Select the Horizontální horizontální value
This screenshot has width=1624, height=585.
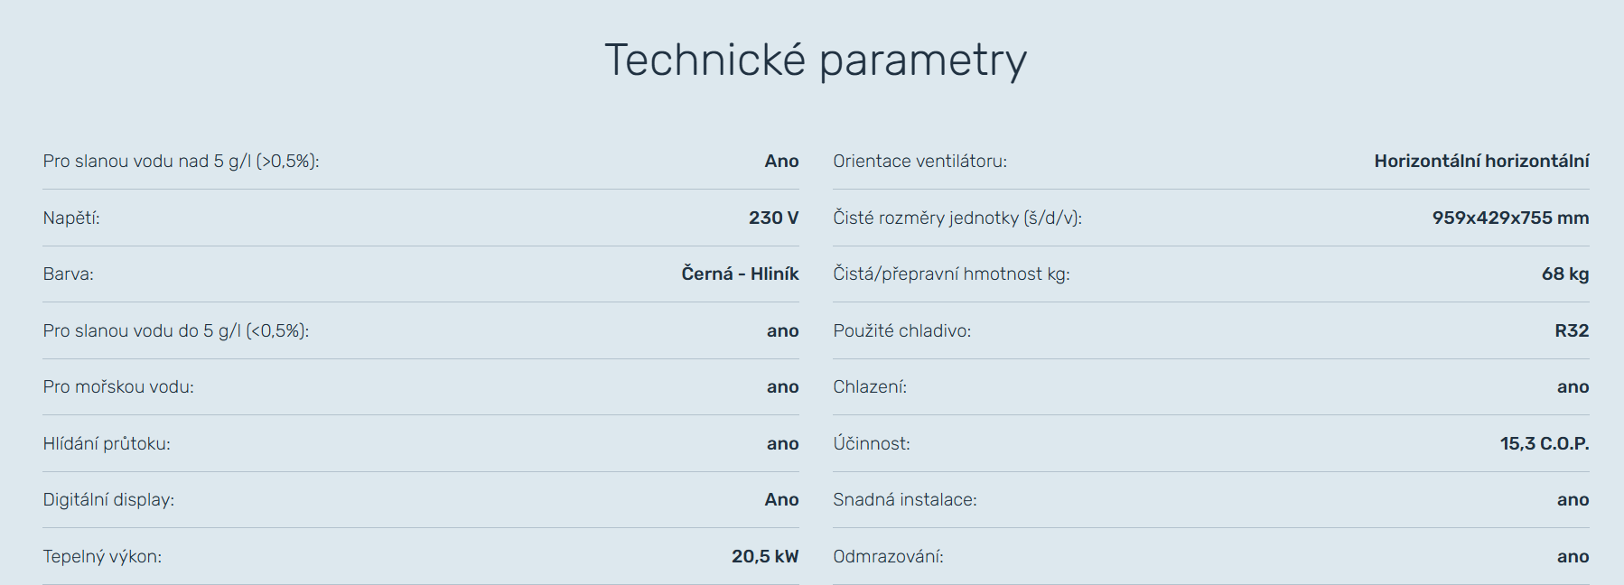1481,162
